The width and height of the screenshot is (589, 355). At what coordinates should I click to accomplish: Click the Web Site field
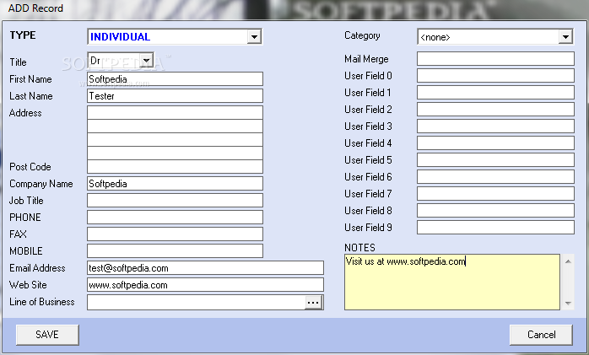click(205, 285)
